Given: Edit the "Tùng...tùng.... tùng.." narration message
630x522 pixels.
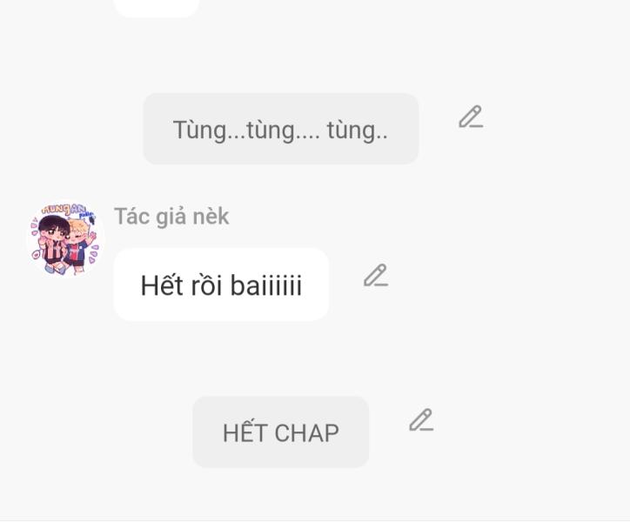Looking at the screenshot, I should tap(471, 117).
